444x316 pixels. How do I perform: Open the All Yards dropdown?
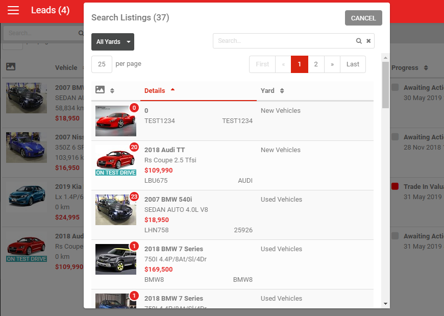coord(113,42)
